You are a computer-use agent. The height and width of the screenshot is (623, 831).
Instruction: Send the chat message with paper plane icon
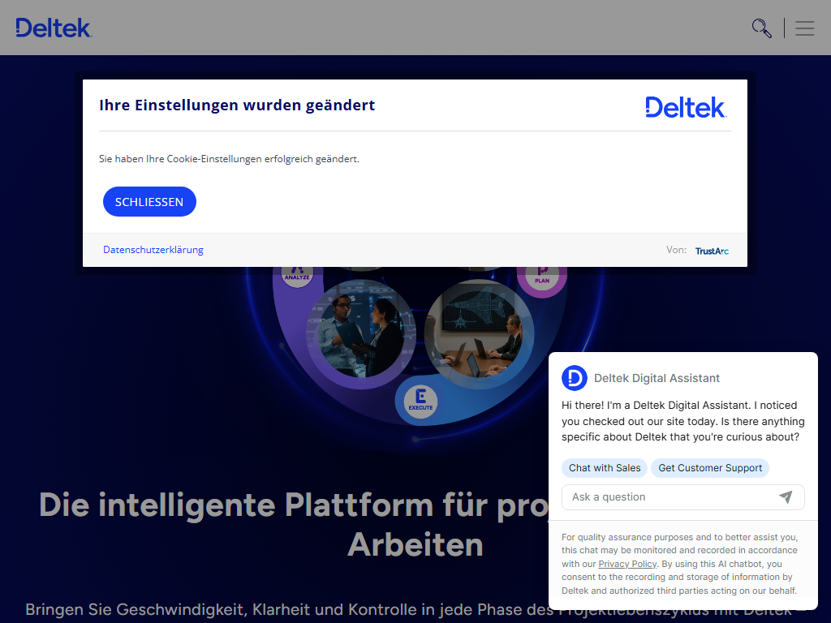tap(786, 497)
